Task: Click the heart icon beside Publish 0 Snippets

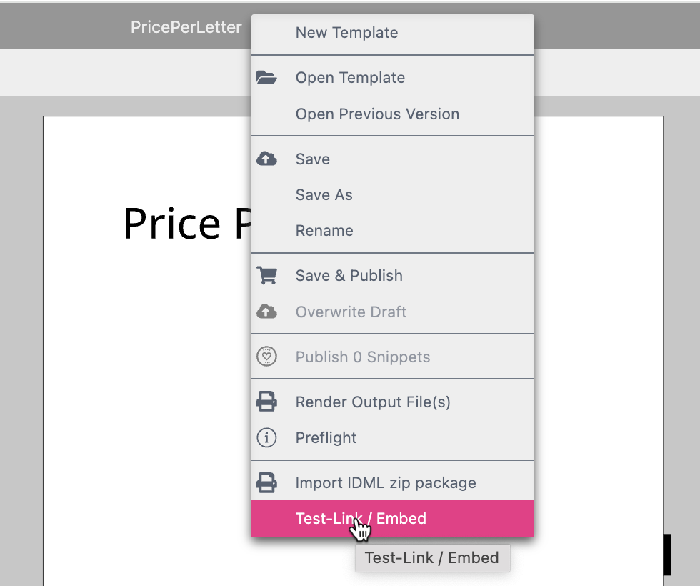Action: [266, 357]
